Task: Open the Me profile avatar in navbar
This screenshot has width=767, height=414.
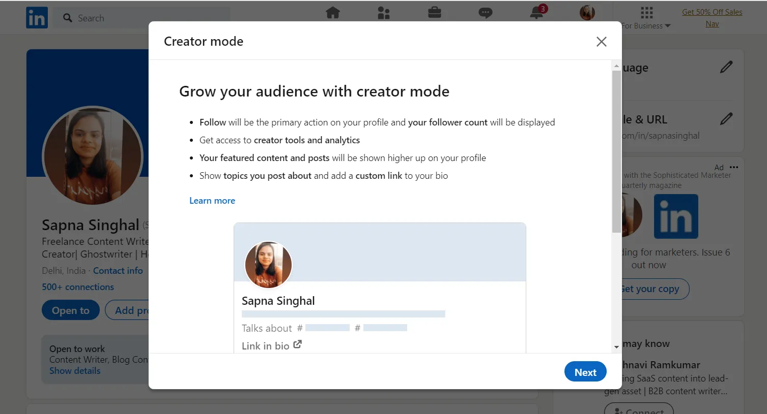Action: 587,13
